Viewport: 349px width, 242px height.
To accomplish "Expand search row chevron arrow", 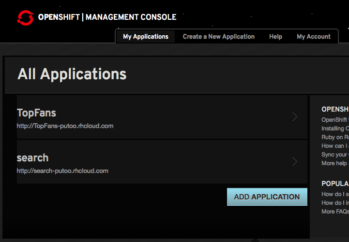I will tap(295, 162).
